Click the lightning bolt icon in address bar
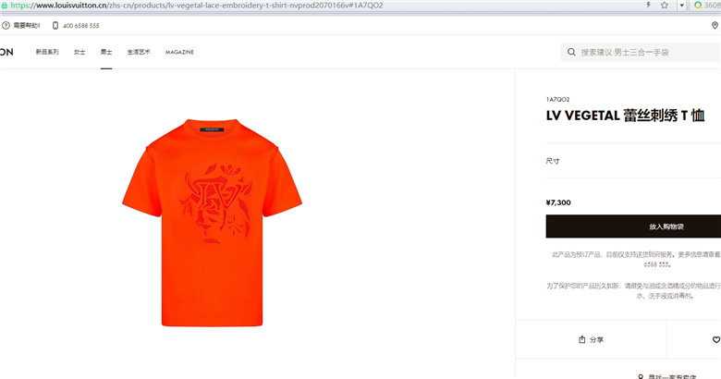Screen dimensions: 721x379 point(648,5)
